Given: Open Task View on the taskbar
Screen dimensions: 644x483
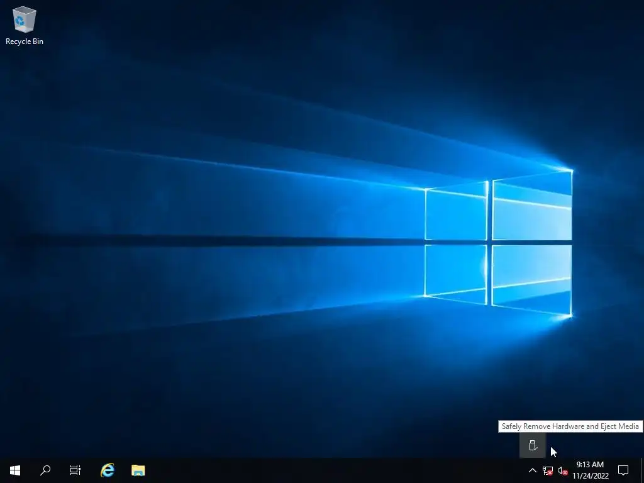Looking at the screenshot, I should tap(75, 470).
